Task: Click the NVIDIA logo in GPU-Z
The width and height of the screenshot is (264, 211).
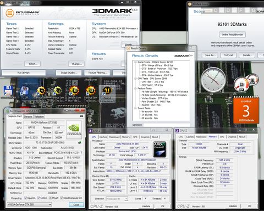Action: [x=74, y=130]
